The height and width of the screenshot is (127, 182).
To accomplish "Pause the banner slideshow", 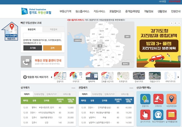I will point(175,23).
